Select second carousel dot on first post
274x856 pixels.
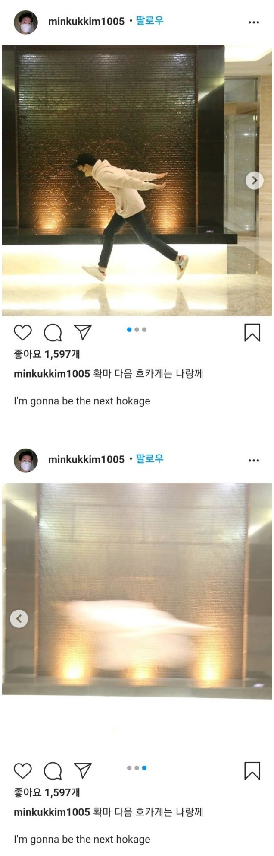tap(137, 330)
